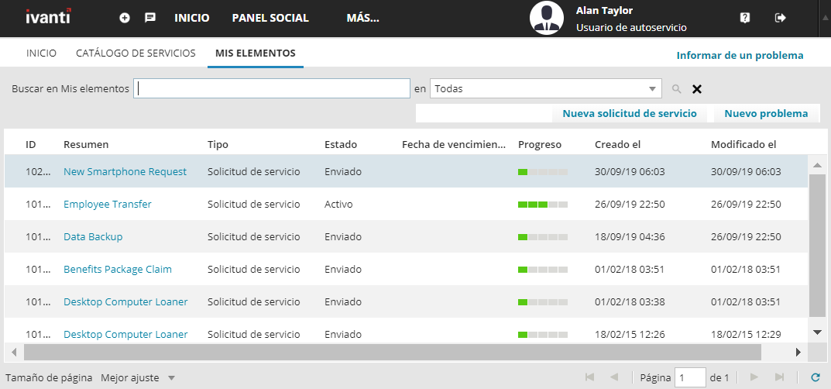
Task: Click the search magnifier icon
Action: coord(676,89)
